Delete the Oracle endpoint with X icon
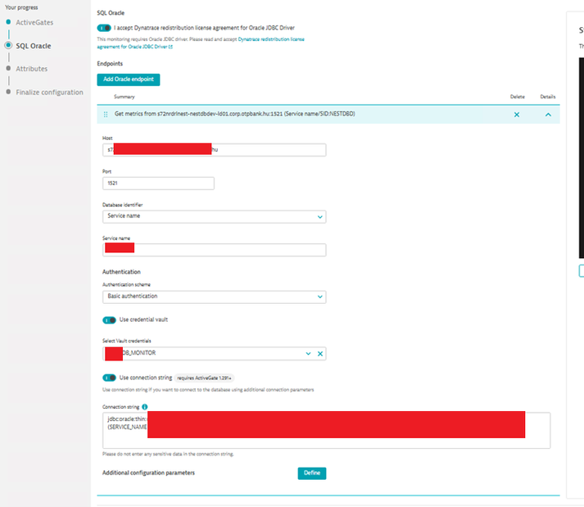The image size is (584, 507). 517,115
